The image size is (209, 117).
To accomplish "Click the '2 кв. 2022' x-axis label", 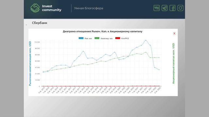I will click(157, 90).
